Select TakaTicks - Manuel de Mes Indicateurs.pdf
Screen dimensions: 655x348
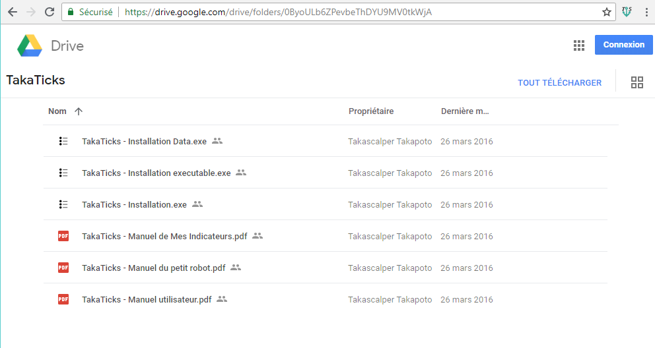click(164, 237)
